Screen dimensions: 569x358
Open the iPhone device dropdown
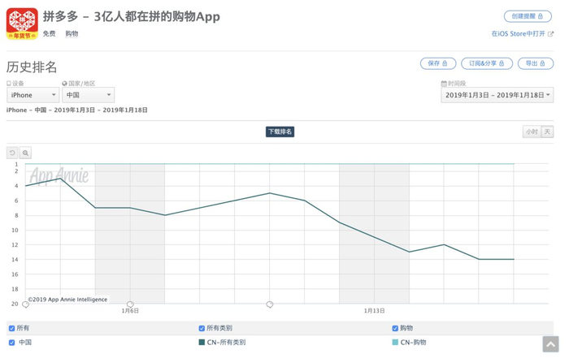click(32, 95)
